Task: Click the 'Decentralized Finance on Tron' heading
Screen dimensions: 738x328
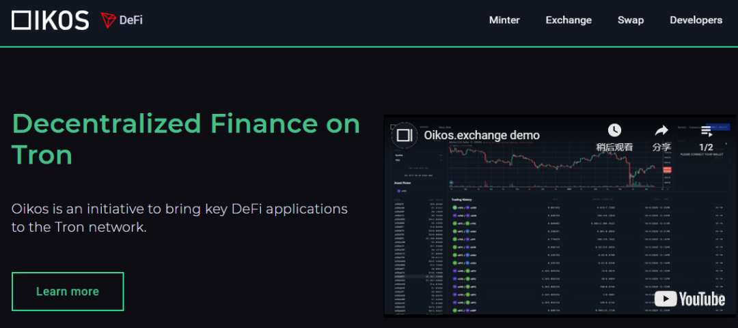Action: pos(186,140)
